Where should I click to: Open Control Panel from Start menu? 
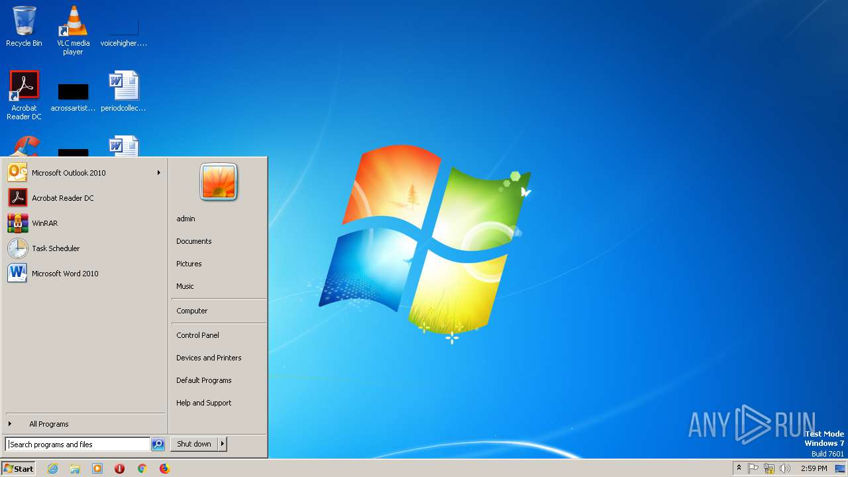197,335
